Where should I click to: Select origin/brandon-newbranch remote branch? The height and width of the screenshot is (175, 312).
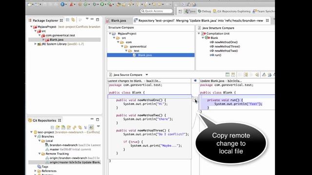(x=68, y=158)
